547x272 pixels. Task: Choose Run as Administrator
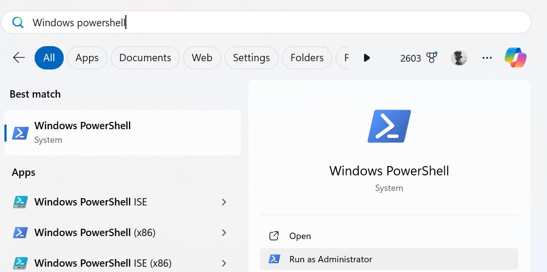pos(389,259)
